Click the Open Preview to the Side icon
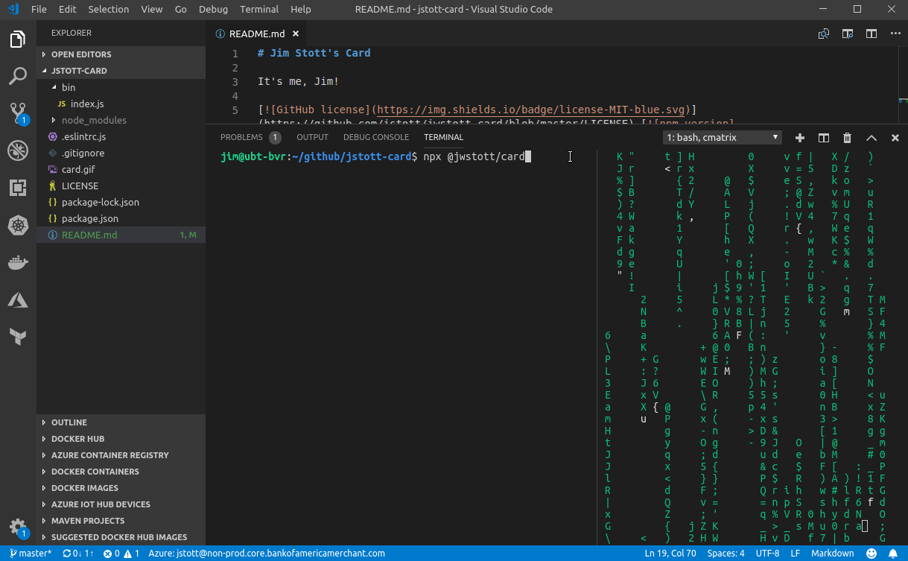908x561 pixels. pos(848,34)
